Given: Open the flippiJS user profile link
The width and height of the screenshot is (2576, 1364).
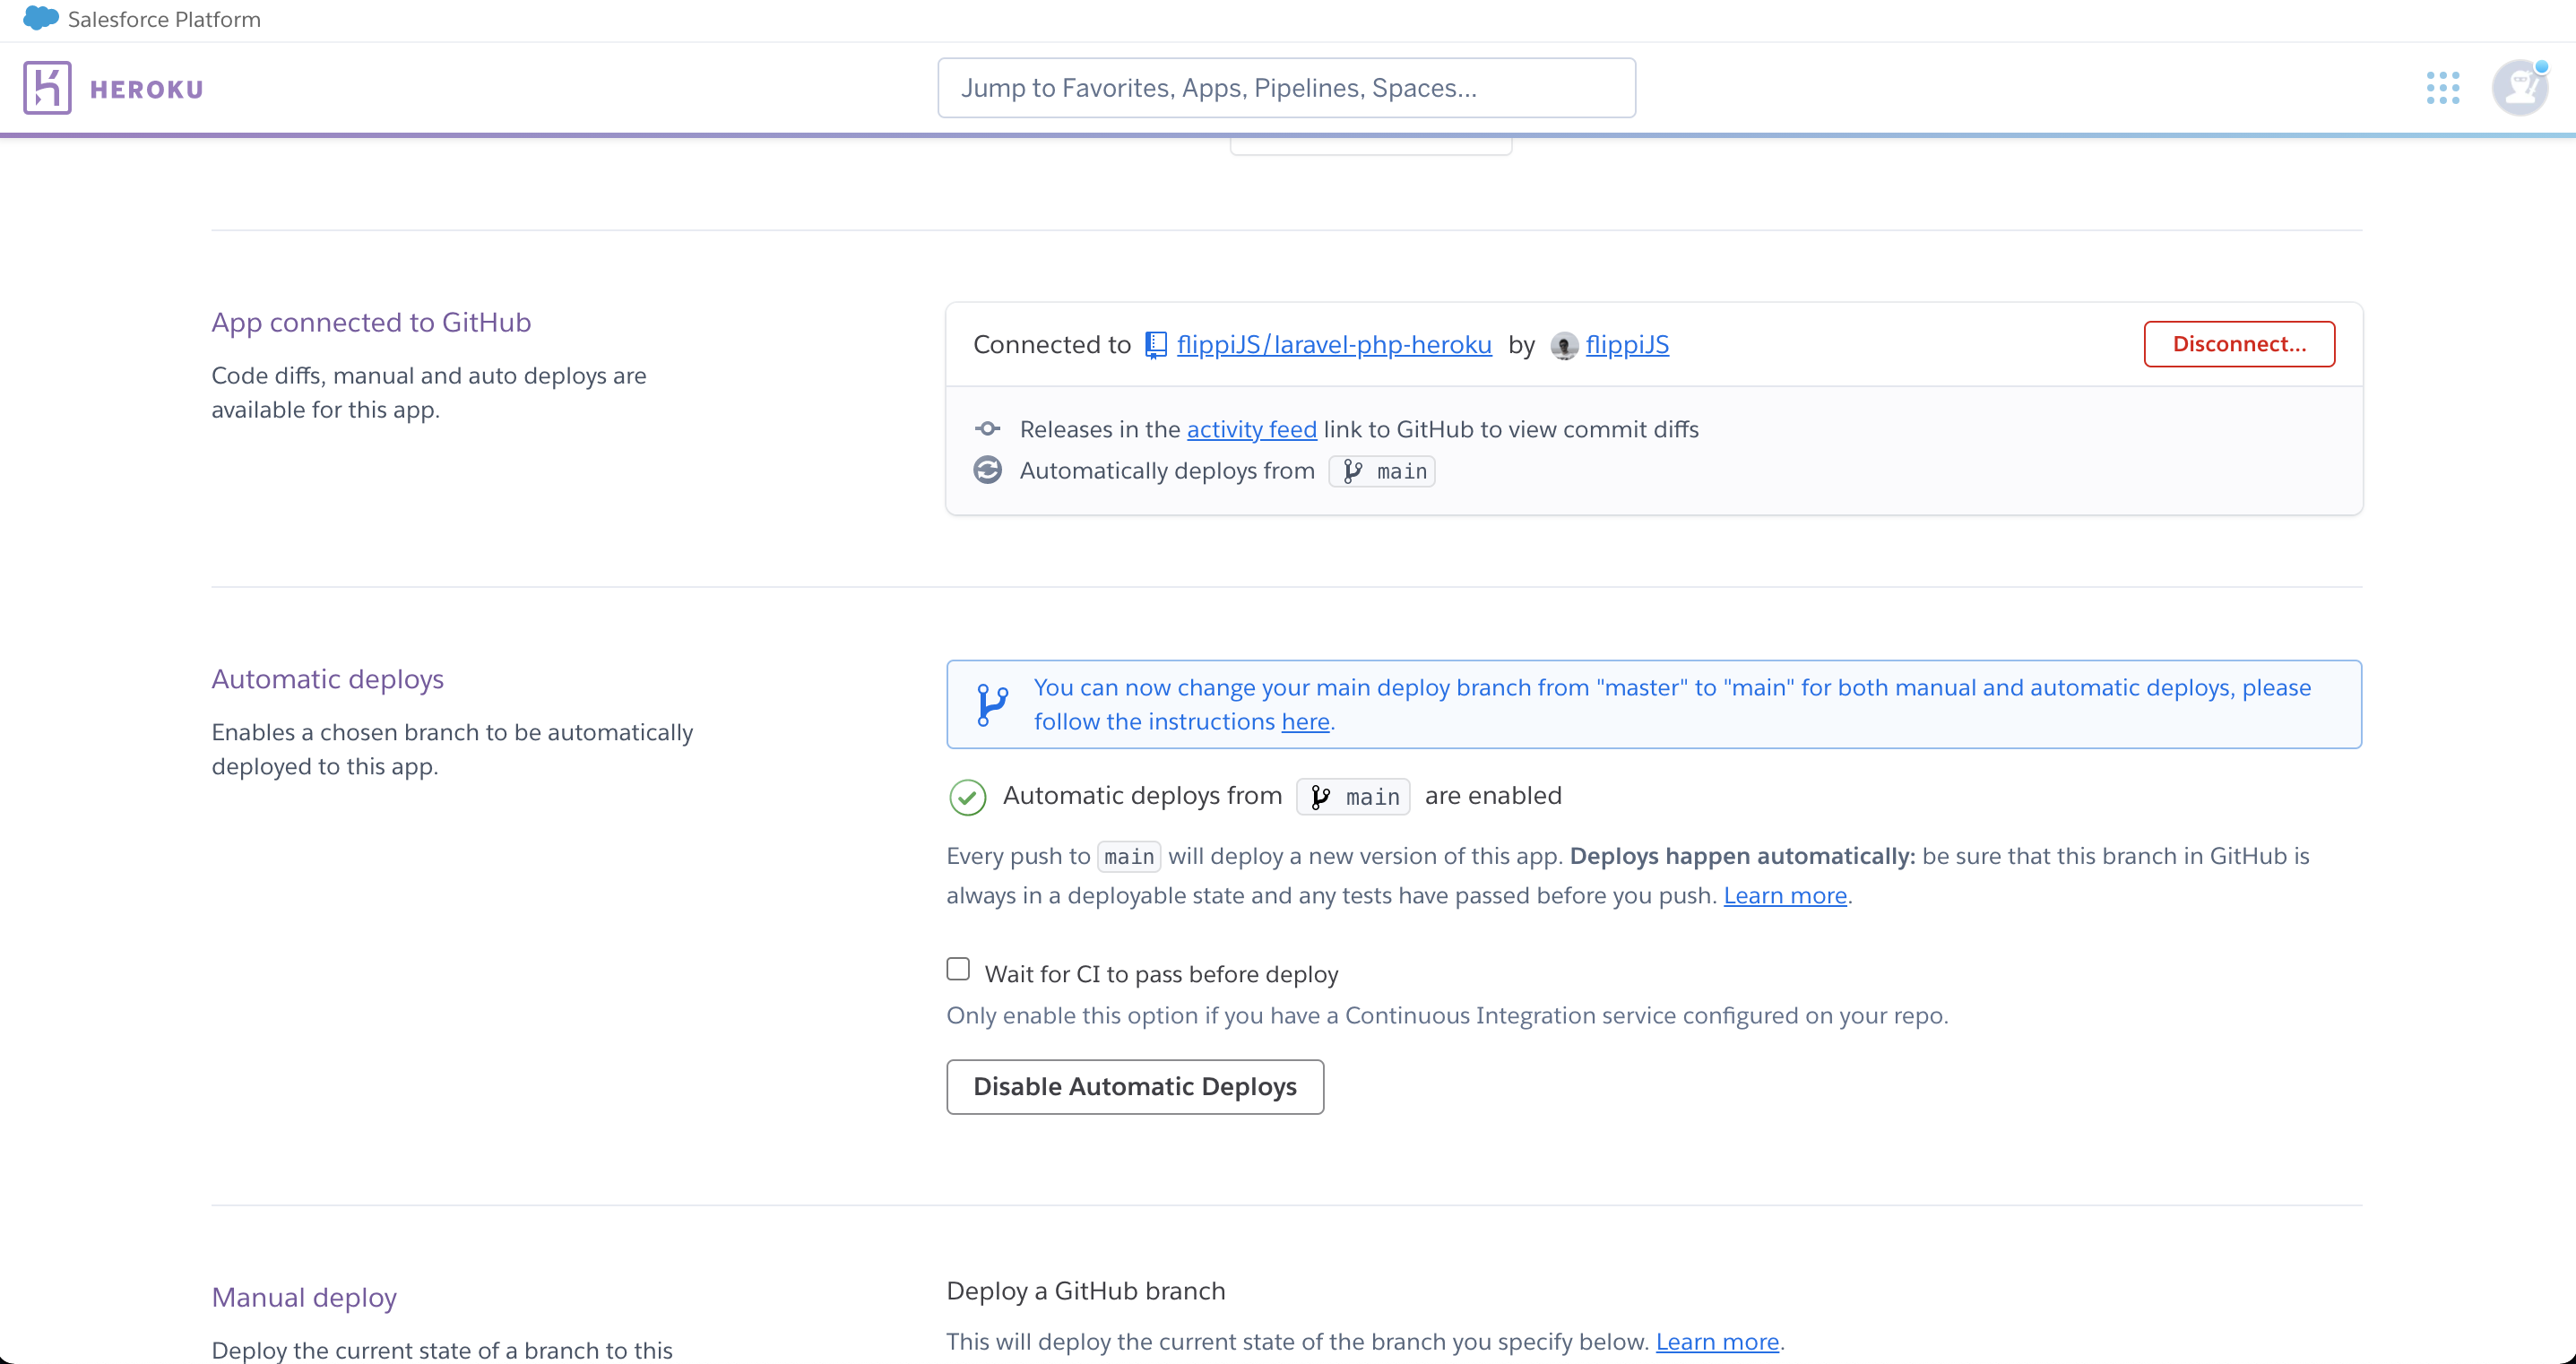Looking at the screenshot, I should (x=1627, y=345).
